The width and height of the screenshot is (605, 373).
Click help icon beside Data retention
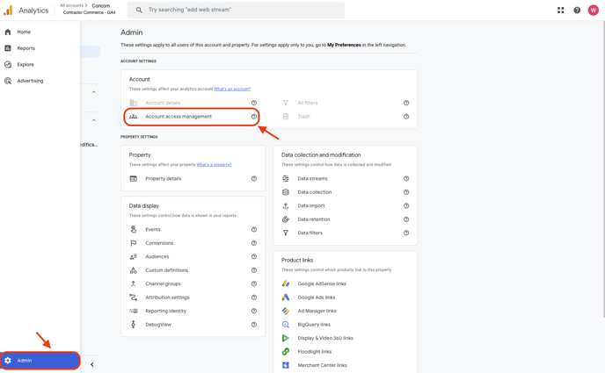(406, 219)
